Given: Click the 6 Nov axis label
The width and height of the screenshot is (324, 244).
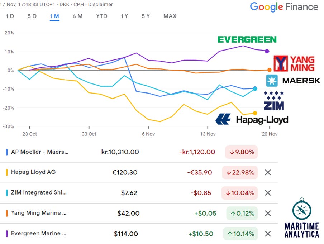Looking at the screenshot, I should pos(148,134).
